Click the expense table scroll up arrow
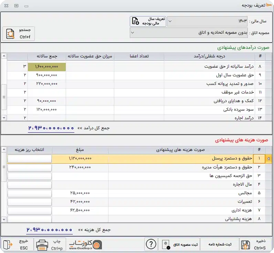This screenshot has width=274, height=253. [4, 150]
